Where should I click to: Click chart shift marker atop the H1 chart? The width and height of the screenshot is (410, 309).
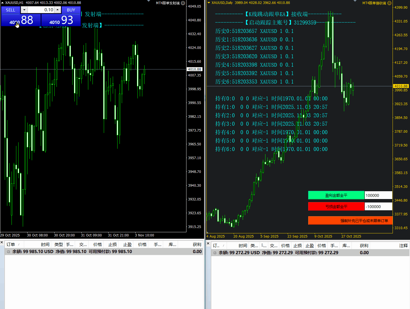point(149,1)
